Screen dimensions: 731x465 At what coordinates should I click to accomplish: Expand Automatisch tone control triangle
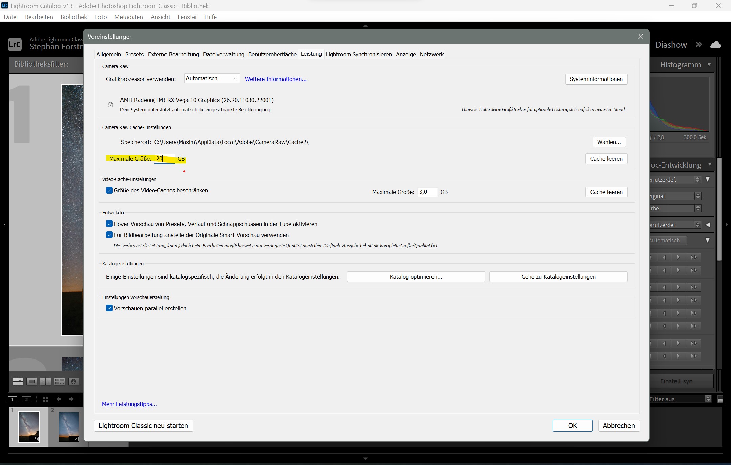pos(708,240)
